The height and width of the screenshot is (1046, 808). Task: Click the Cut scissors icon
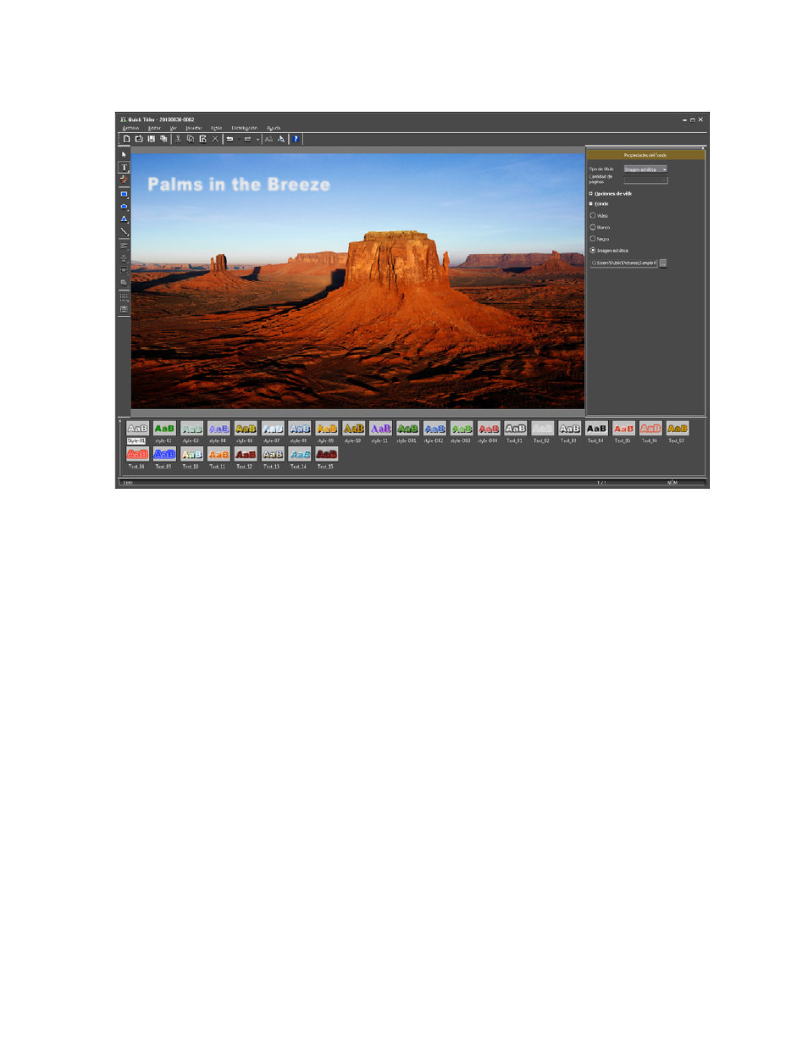pos(178,139)
